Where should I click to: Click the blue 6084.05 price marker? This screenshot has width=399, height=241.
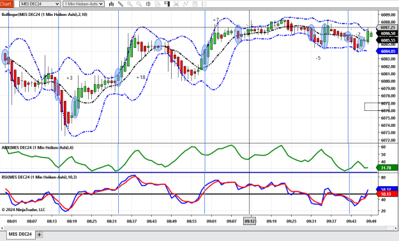[x=388, y=52]
